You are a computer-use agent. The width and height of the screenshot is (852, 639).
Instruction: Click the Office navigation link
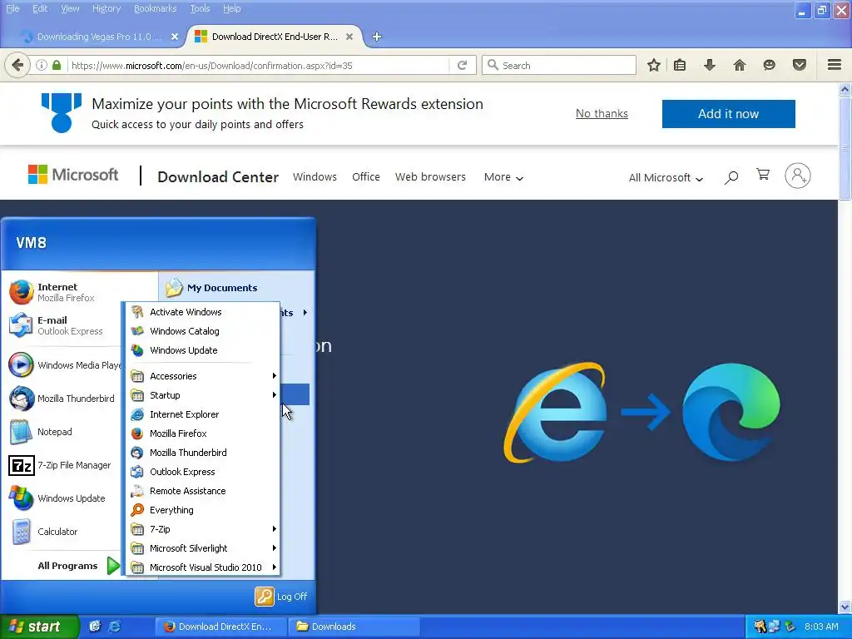tap(366, 177)
